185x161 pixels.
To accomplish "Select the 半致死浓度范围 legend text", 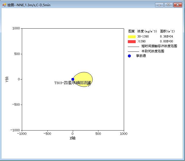I will (x=153, y=51).
